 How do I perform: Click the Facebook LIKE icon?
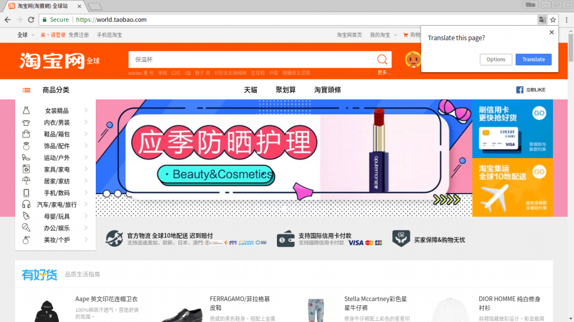tap(520, 90)
